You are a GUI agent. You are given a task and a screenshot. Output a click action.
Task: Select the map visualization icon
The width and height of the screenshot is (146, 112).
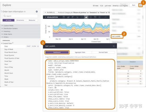point(95,17)
